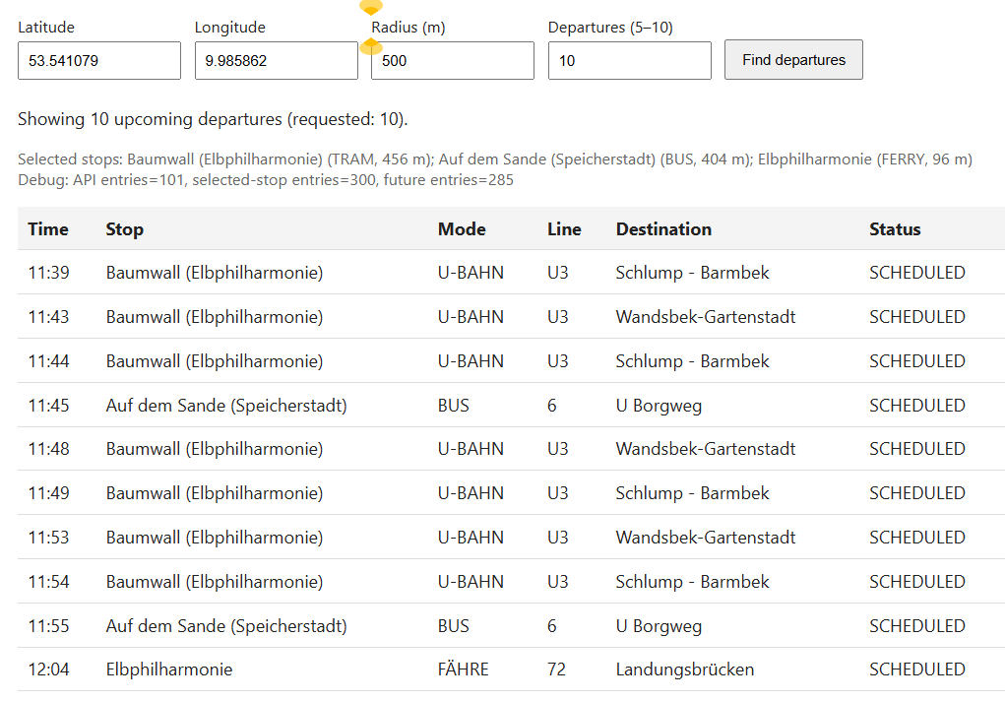Click the 11:48 time cell
Screen dimensions: 1005x701
click(x=48, y=449)
